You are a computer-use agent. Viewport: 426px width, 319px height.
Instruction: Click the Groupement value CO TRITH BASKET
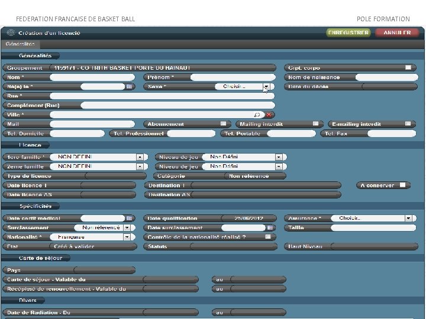coord(163,68)
